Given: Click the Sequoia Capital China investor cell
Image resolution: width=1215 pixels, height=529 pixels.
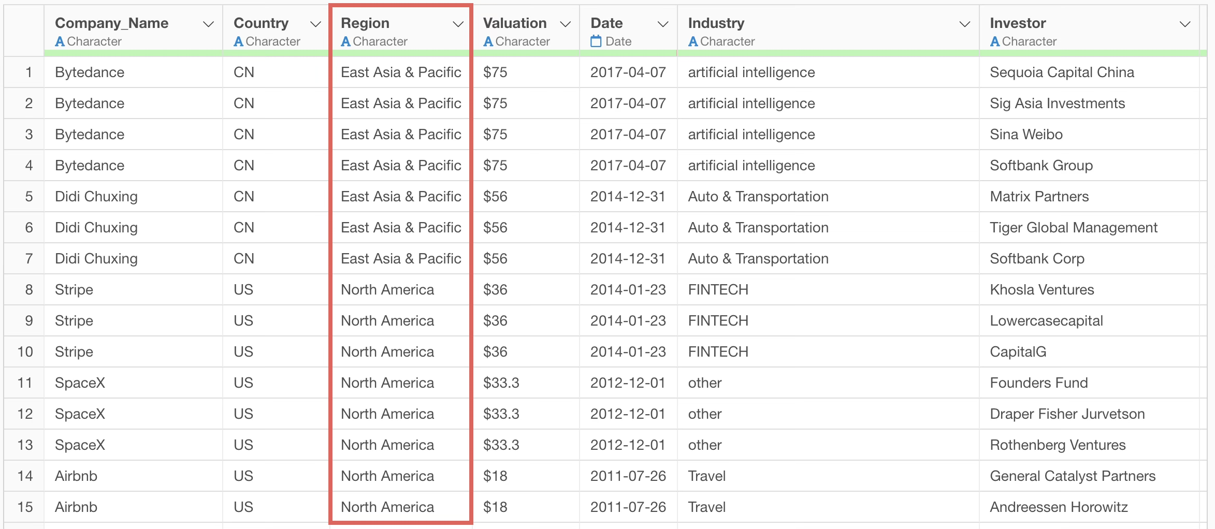Looking at the screenshot, I should 1062,72.
